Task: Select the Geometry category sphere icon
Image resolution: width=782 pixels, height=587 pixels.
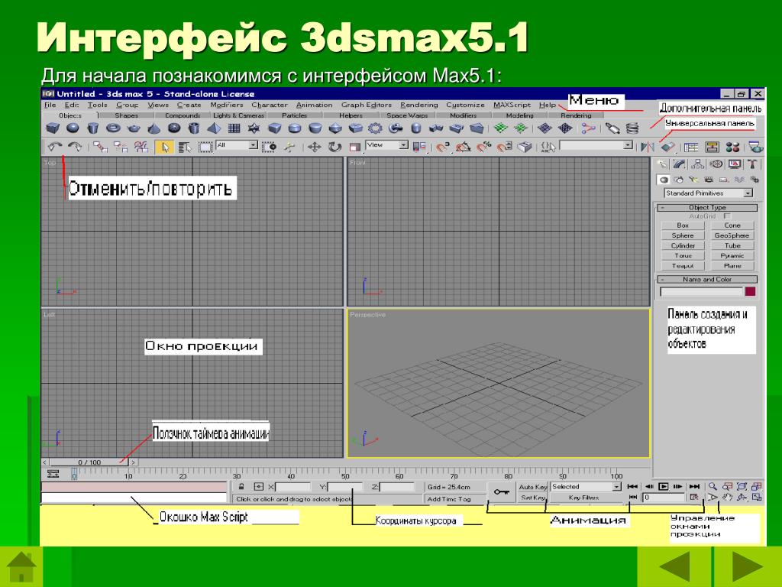Action: 664,180
